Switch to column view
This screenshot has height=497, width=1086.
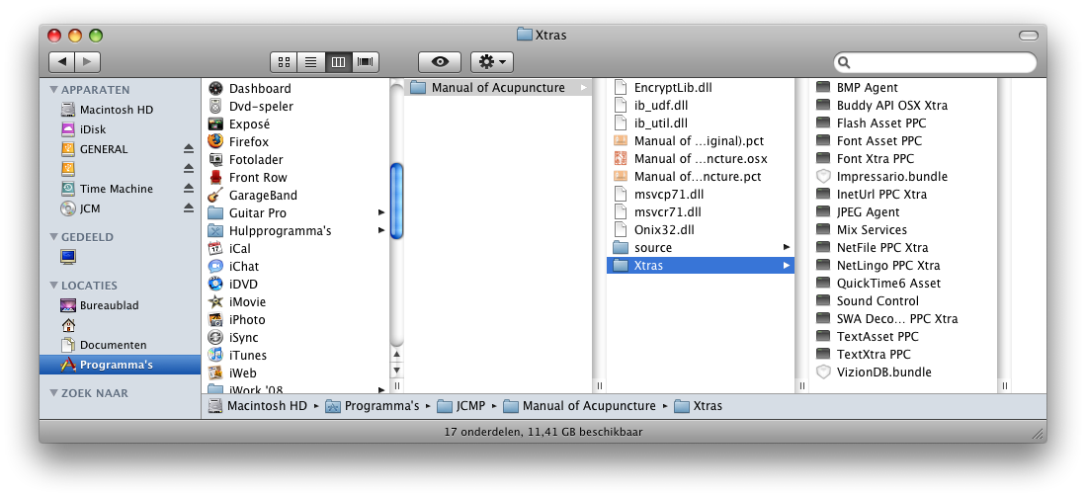[338, 61]
